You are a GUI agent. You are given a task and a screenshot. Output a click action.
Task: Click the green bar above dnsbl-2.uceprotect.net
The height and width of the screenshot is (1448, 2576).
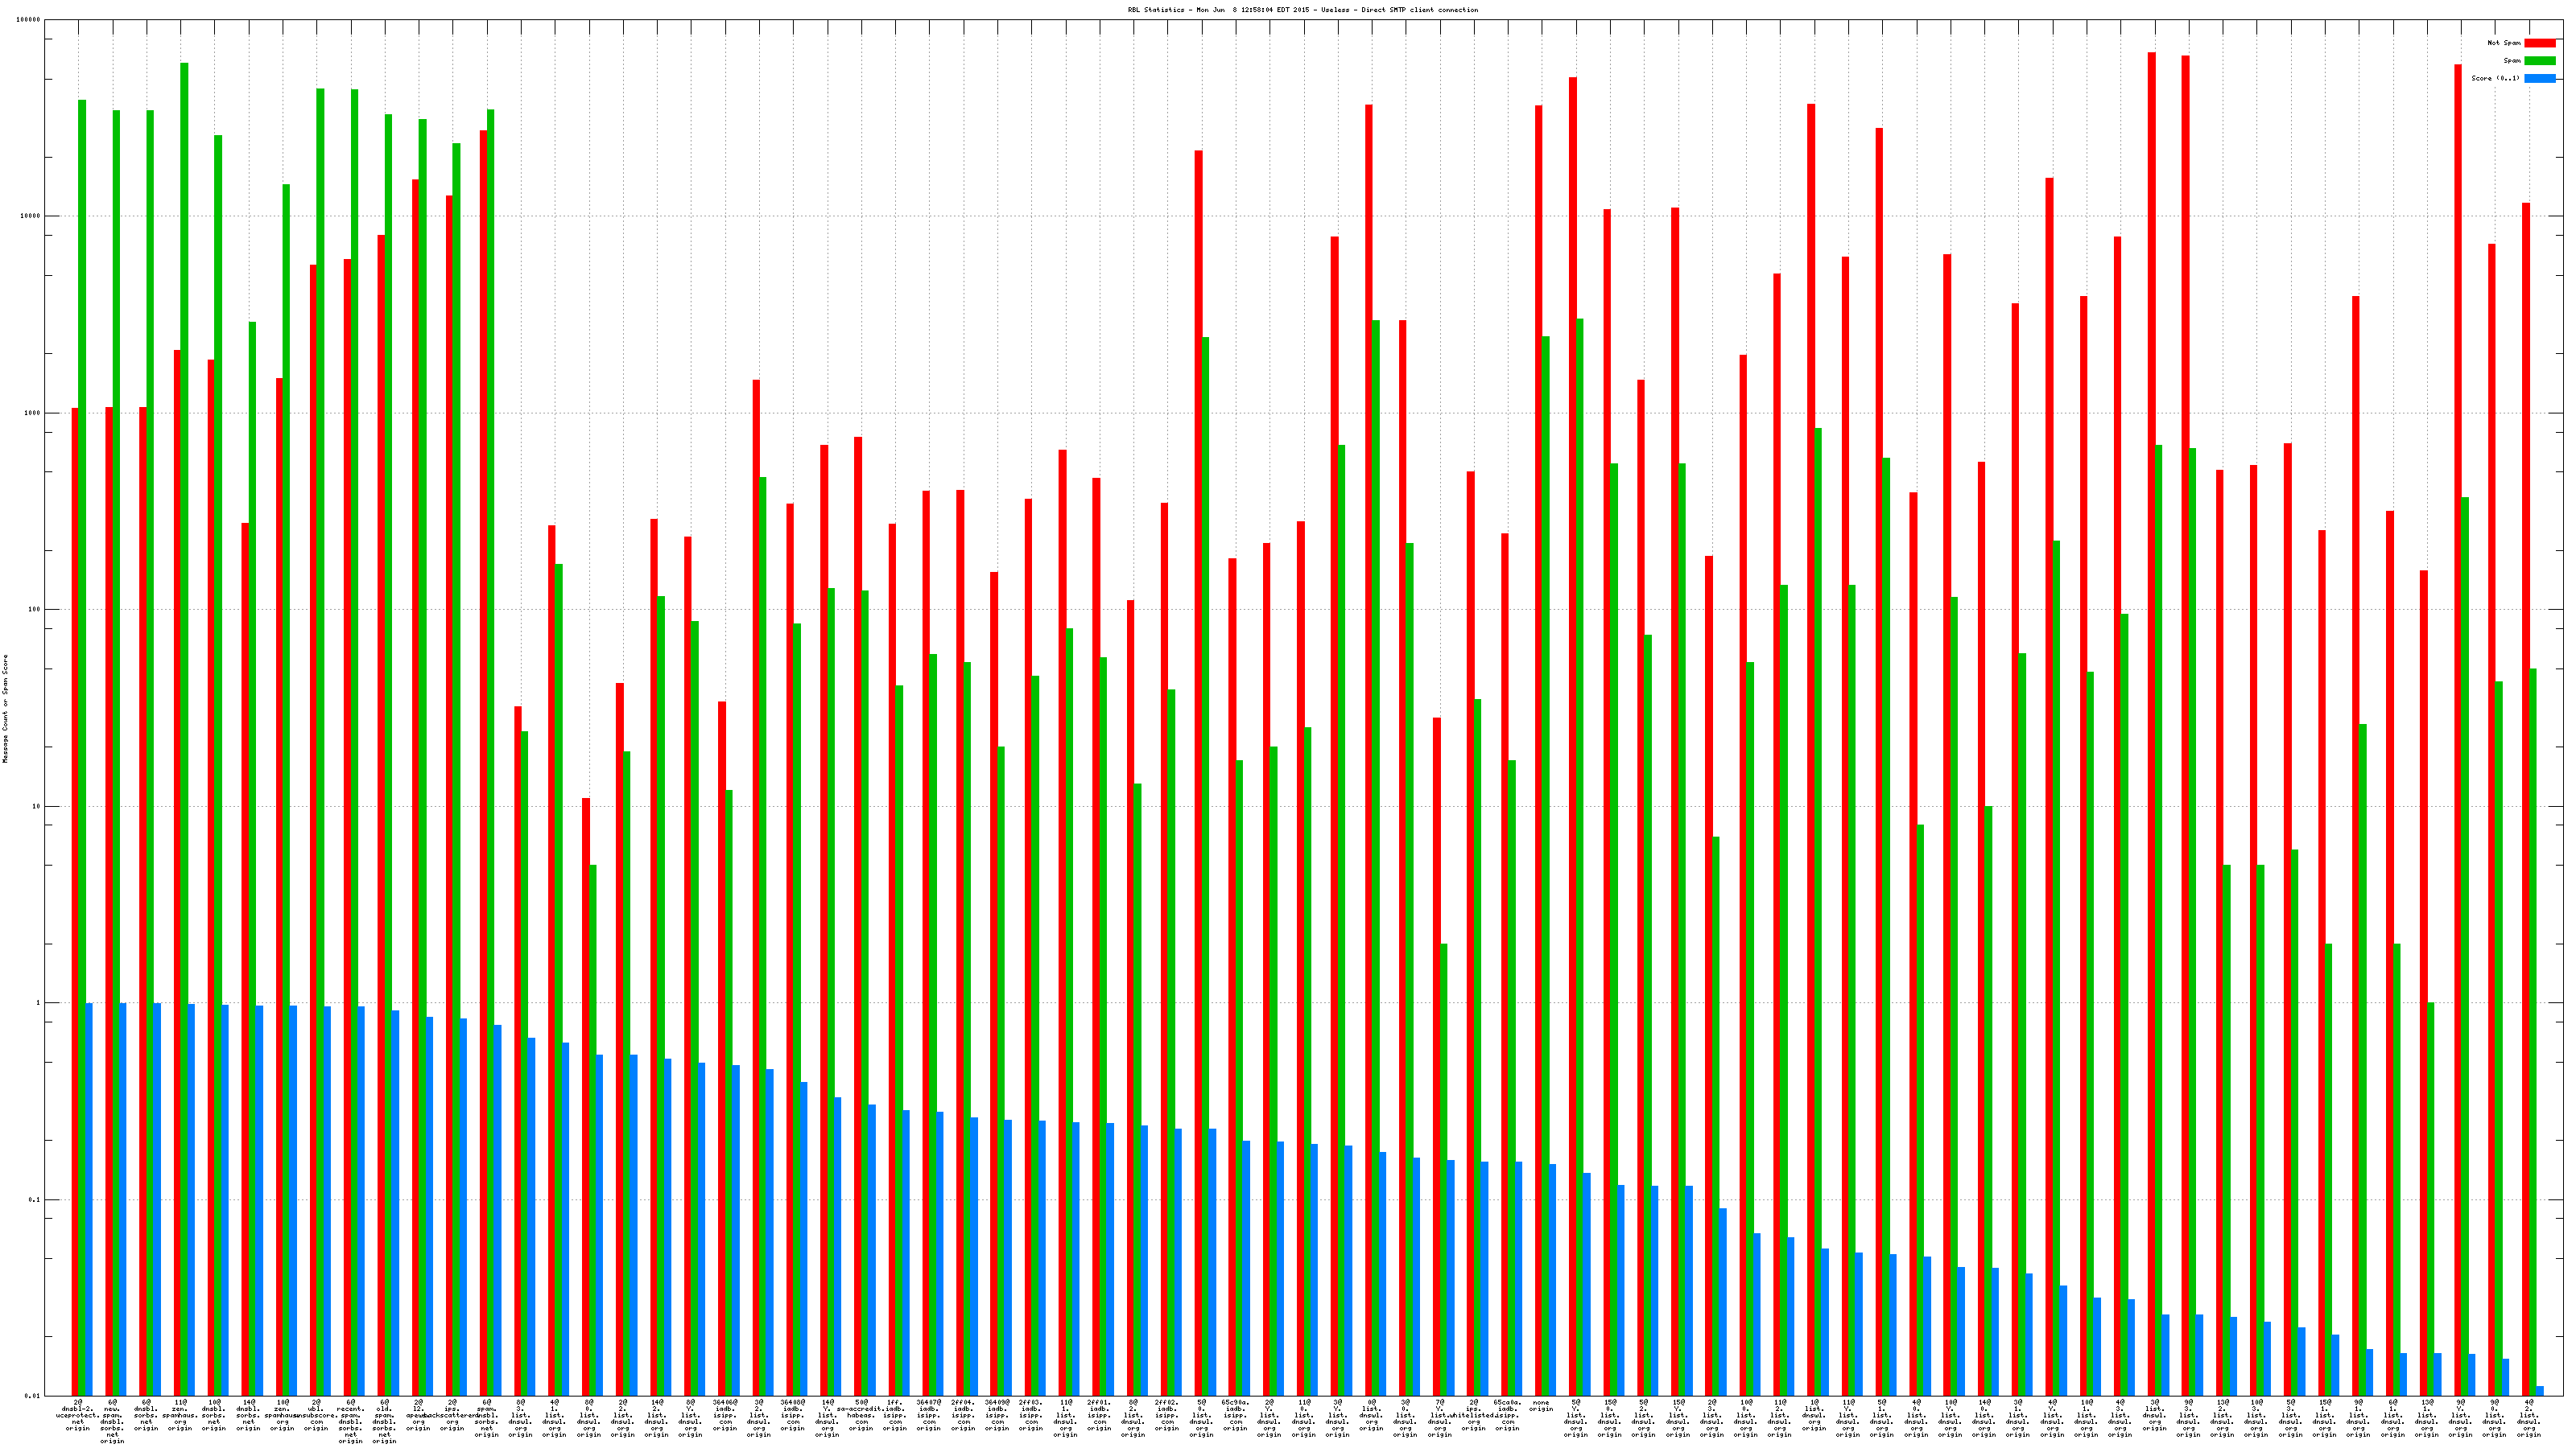point(82,700)
